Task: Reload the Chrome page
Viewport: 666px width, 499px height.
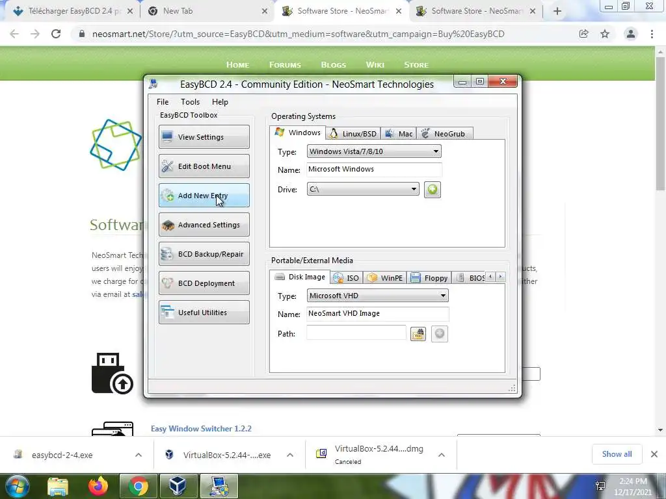Action: point(56,34)
